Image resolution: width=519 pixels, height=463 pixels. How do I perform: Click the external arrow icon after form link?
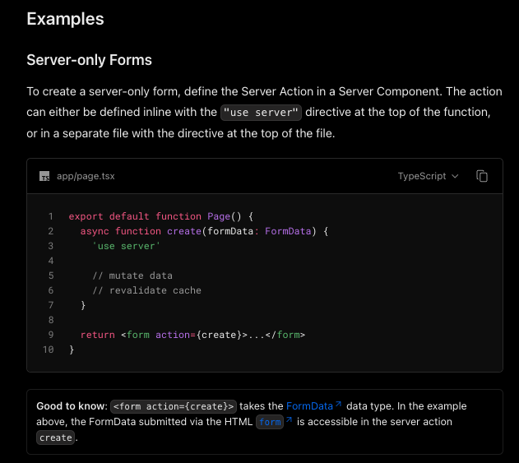[x=289, y=422]
